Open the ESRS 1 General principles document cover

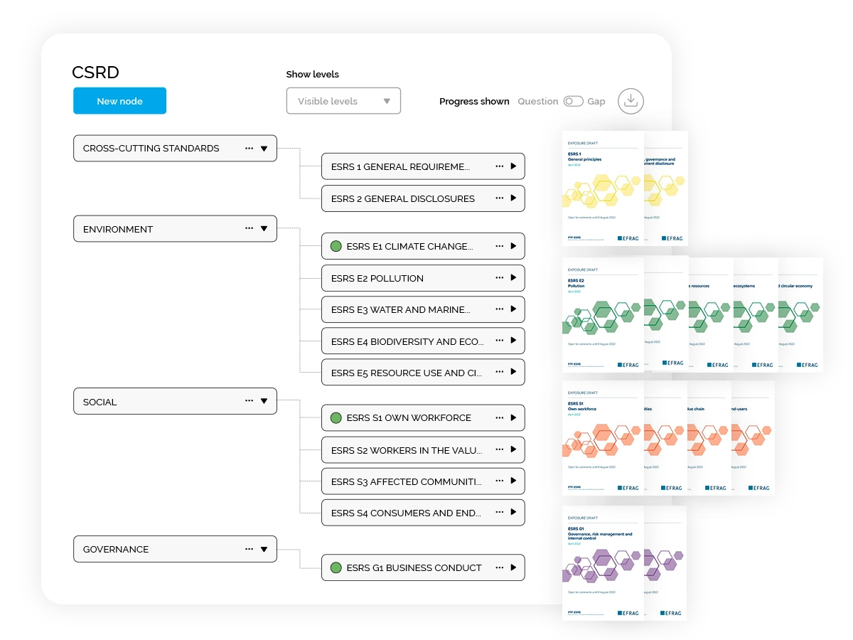602,188
